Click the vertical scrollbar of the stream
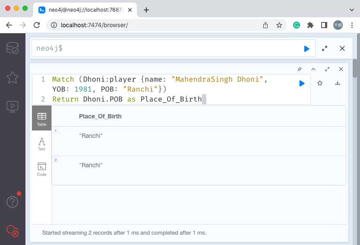The height and width of the screenshot is (245, 360). [355, 69]
